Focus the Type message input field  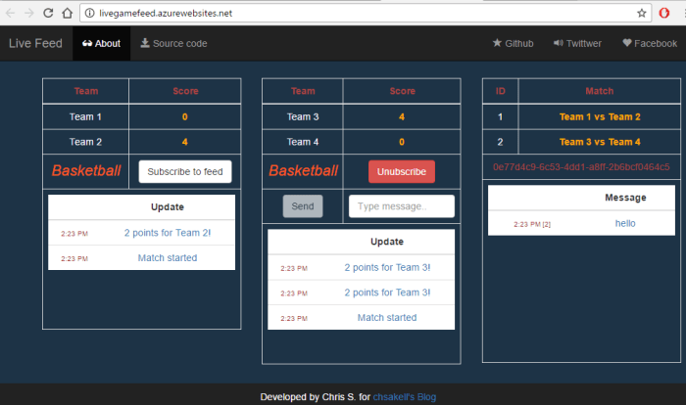pos(402,206)
